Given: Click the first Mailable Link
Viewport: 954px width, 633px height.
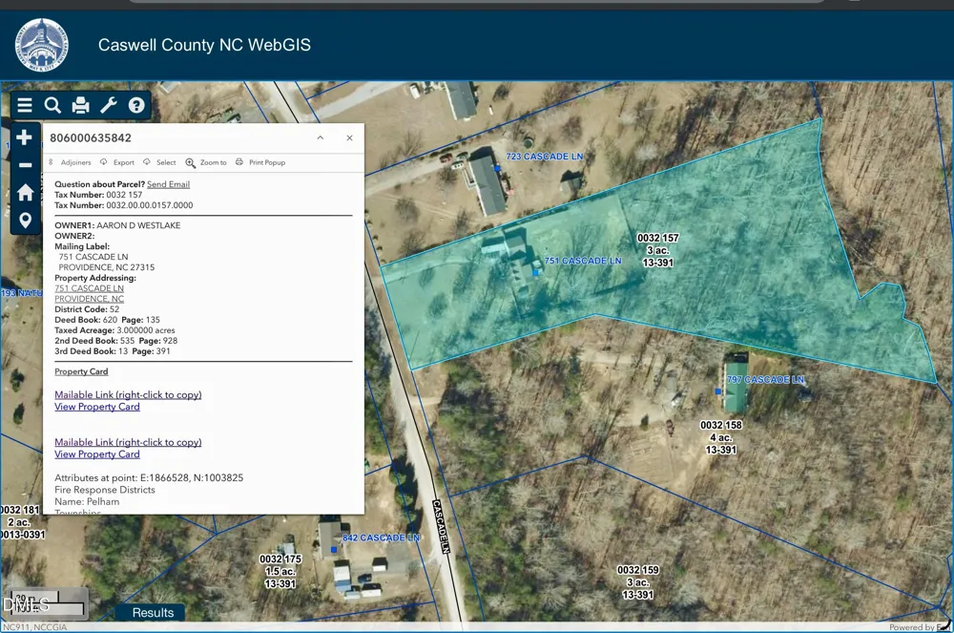Looking at the screenshot, I should pos(128,394).
